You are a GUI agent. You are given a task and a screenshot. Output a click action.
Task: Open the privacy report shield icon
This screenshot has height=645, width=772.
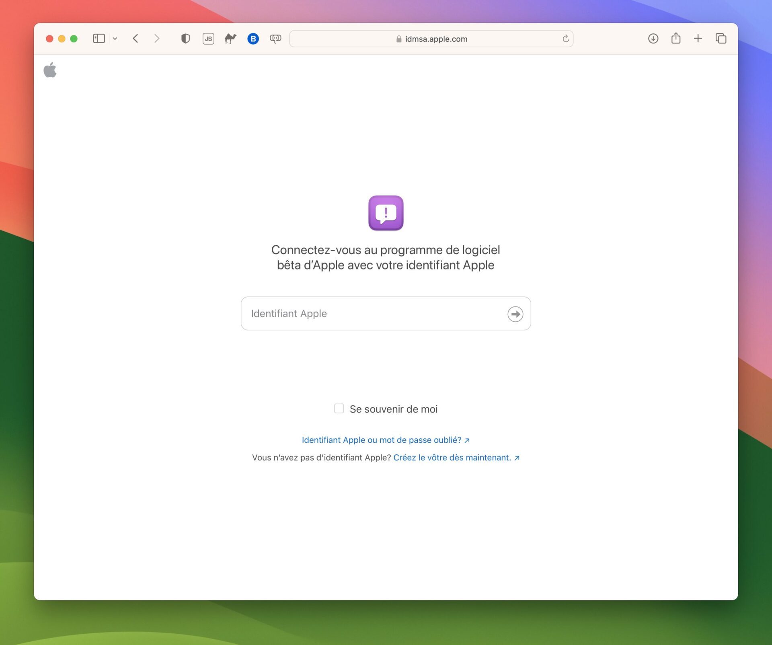(x=185, y=39)
